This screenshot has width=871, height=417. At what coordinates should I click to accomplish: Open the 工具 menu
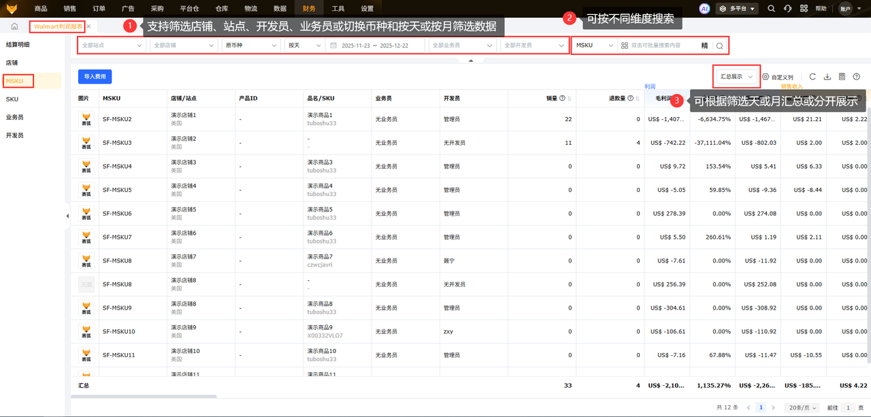tap(338, 9)
